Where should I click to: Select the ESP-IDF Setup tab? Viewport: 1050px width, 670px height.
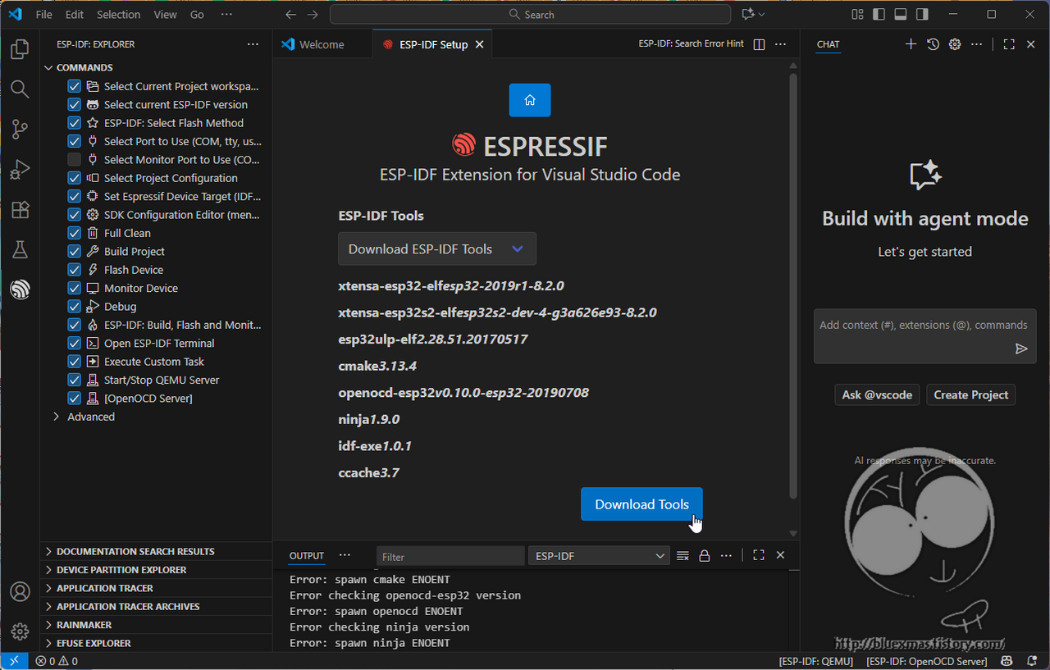[432, 44]
